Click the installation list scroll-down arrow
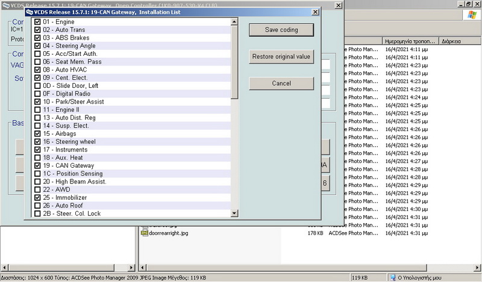 (x=234, y=213)
